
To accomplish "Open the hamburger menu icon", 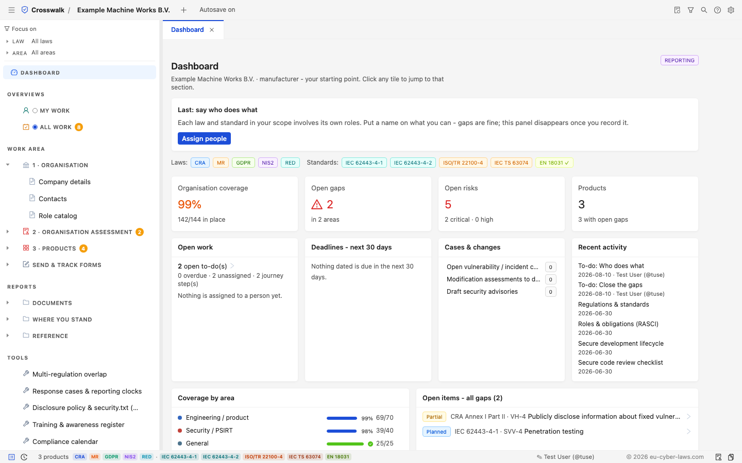I will (11, 10).
